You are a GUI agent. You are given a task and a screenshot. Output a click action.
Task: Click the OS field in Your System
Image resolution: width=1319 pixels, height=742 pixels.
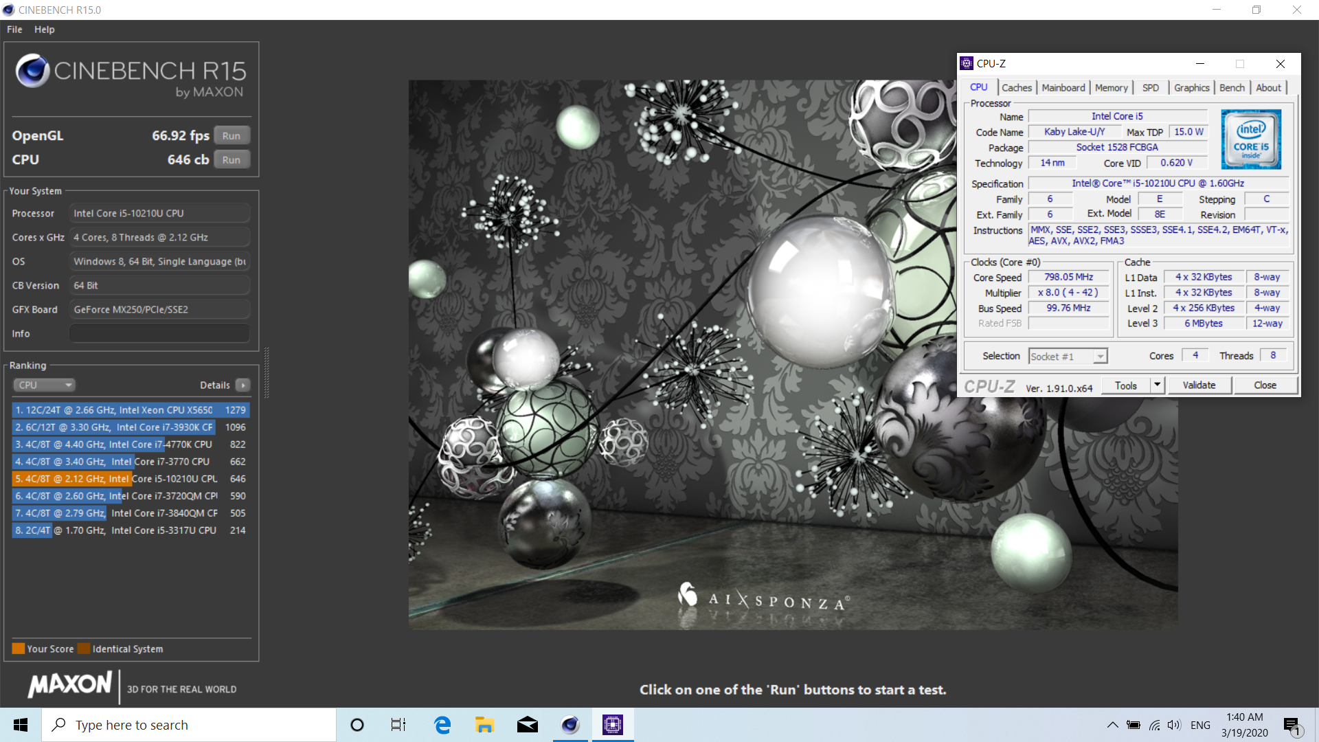pyautogui.click(x=159, y=261)
